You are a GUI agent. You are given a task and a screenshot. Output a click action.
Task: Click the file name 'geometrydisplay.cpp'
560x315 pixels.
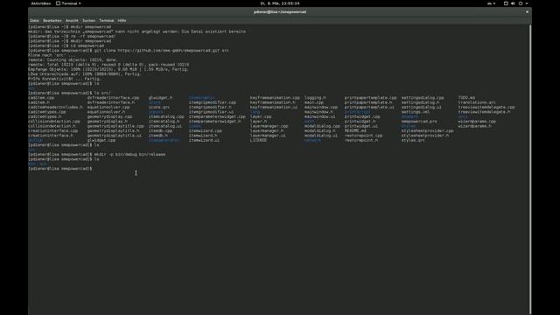click(x=109, y=116)
